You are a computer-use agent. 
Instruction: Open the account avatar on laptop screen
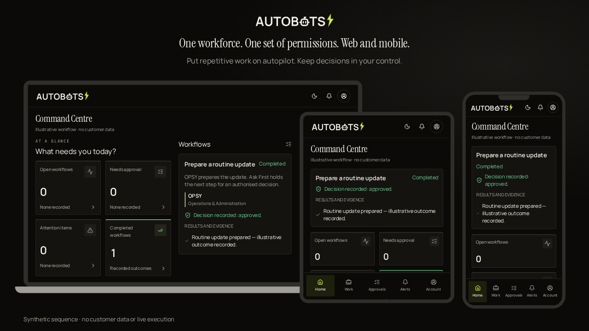344,96
